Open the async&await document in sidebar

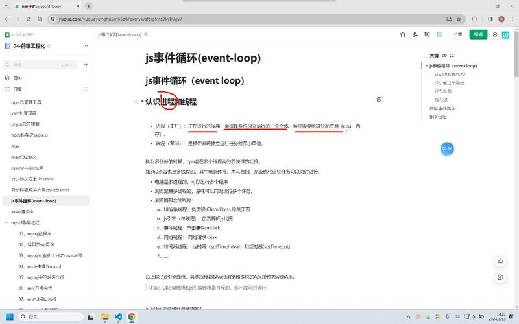pyautogui.click(x=40, y=190)
